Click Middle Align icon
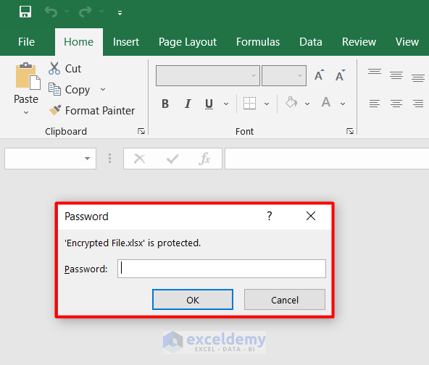This screenshot has width=429, height=365. [x=396, y=75]
